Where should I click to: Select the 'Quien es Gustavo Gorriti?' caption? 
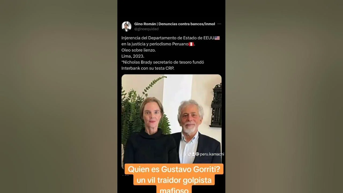[x=174, y=169]
